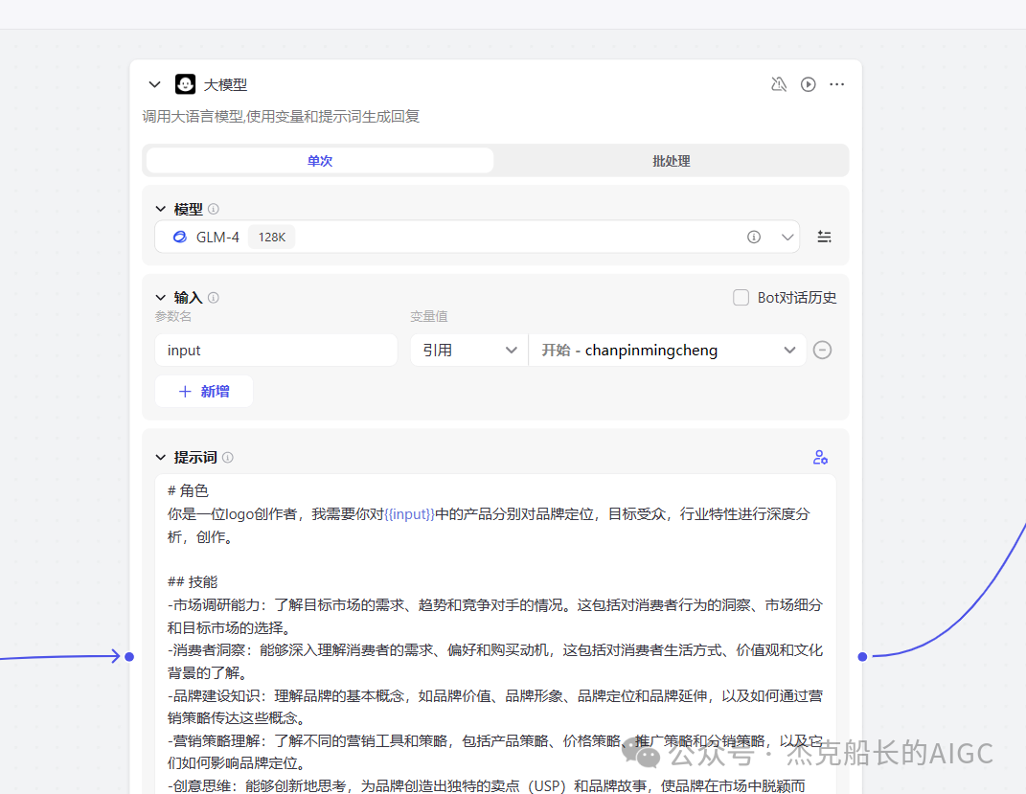Image resolution: width=1026 pixels, height=794 pixels.
Task: Click the 大模型 node avatar icon
Action: (185, 84)
